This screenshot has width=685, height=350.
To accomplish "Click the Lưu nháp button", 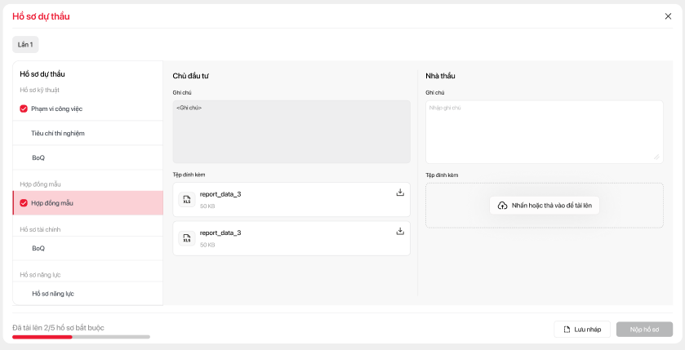I will click(582, 330).
